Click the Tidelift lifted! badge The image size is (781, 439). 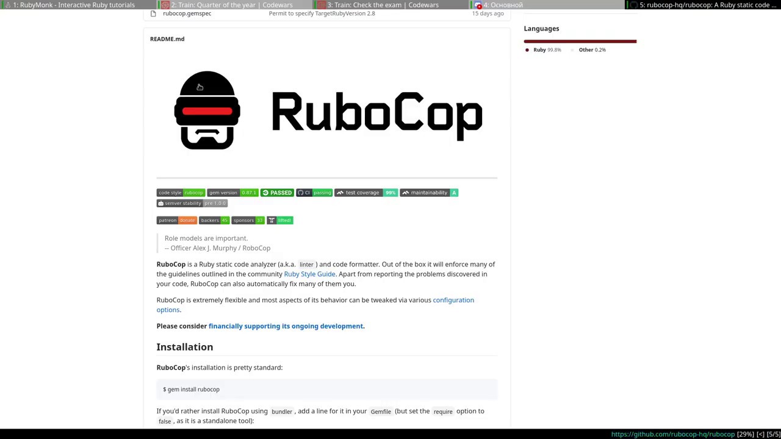[x=280, y=220]
